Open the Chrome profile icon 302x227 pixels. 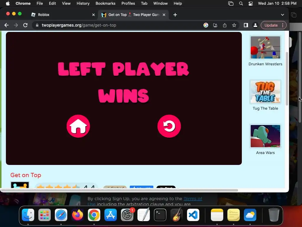(x=255, y=25)
